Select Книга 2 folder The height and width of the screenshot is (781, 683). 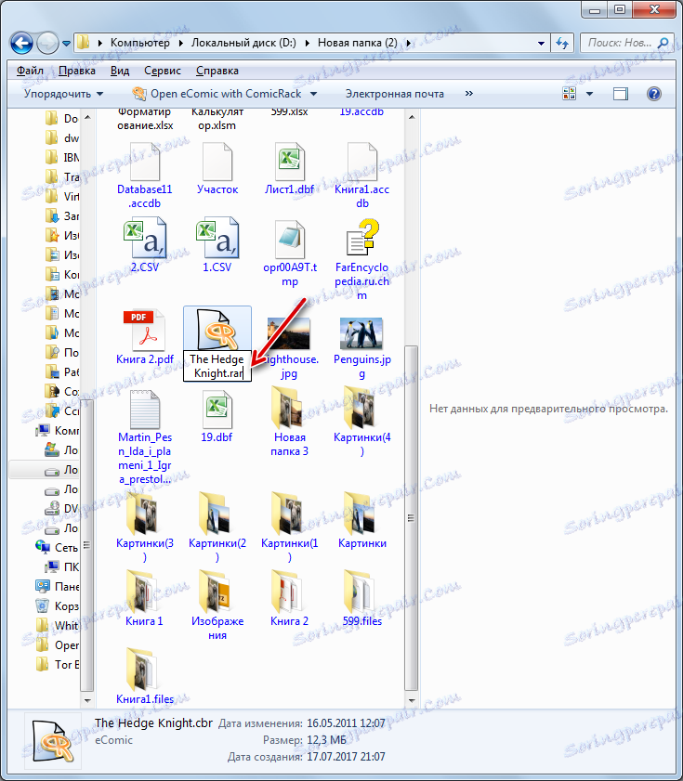tap(289, 599)
